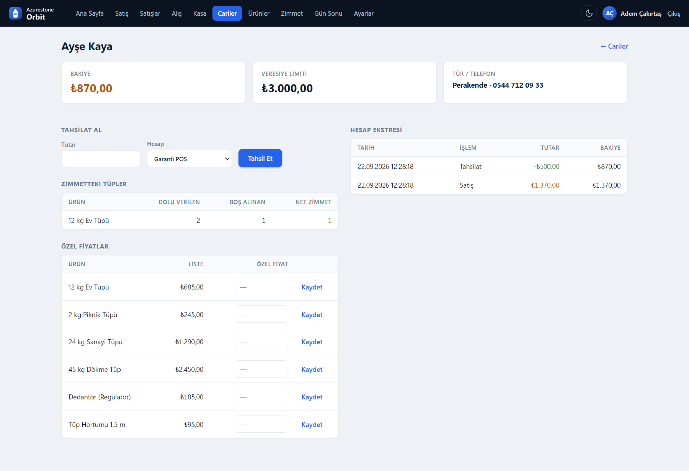Open Kasa menu item
The width and height of the screenshot is (689, 471).
click(199, 13)
